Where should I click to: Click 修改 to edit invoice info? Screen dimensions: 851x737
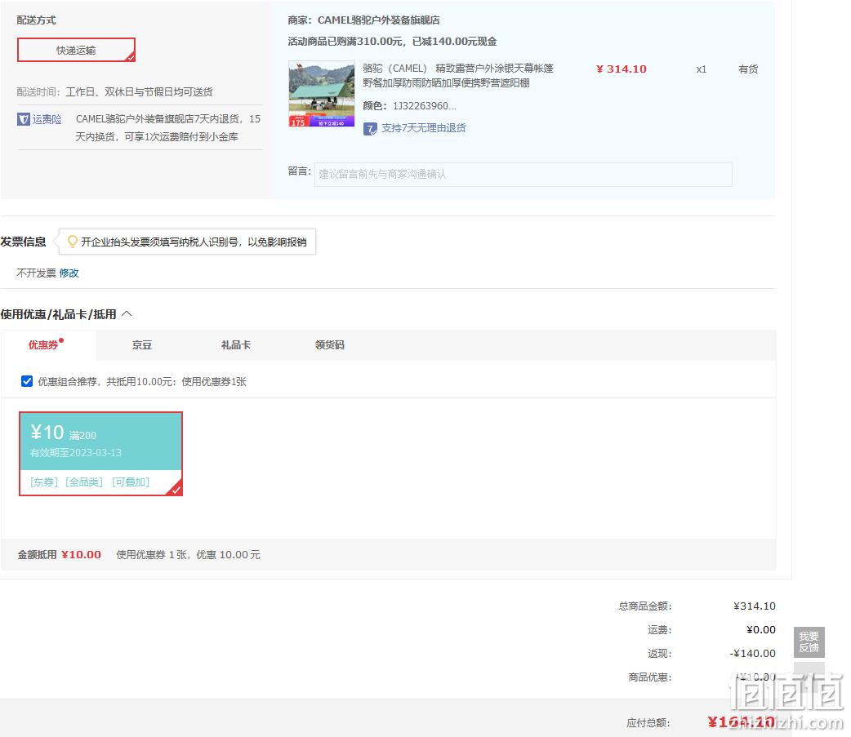[x=69, y=273]
